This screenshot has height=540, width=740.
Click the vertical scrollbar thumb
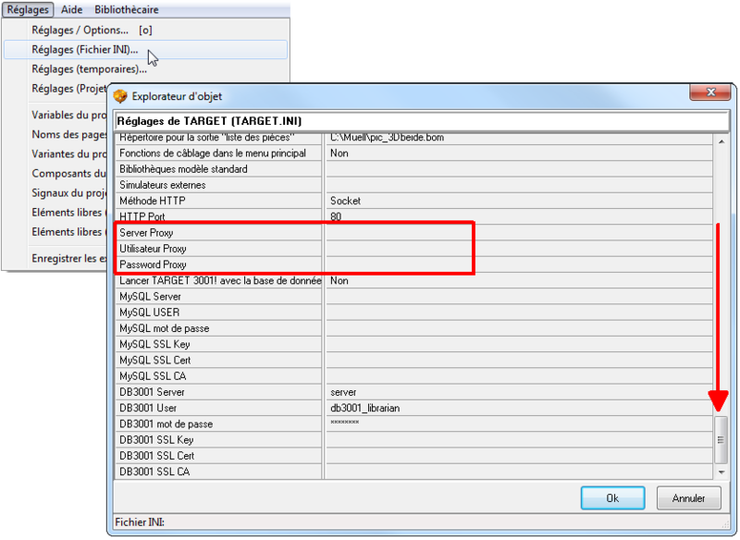[721, 439]
